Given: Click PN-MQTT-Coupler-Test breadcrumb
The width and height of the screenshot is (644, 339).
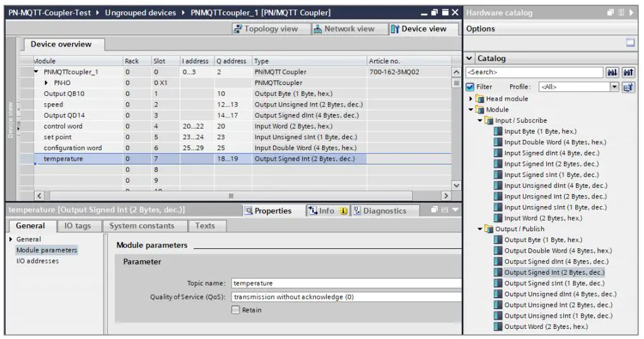Looking at the screenshot, I should coord(49,13).
